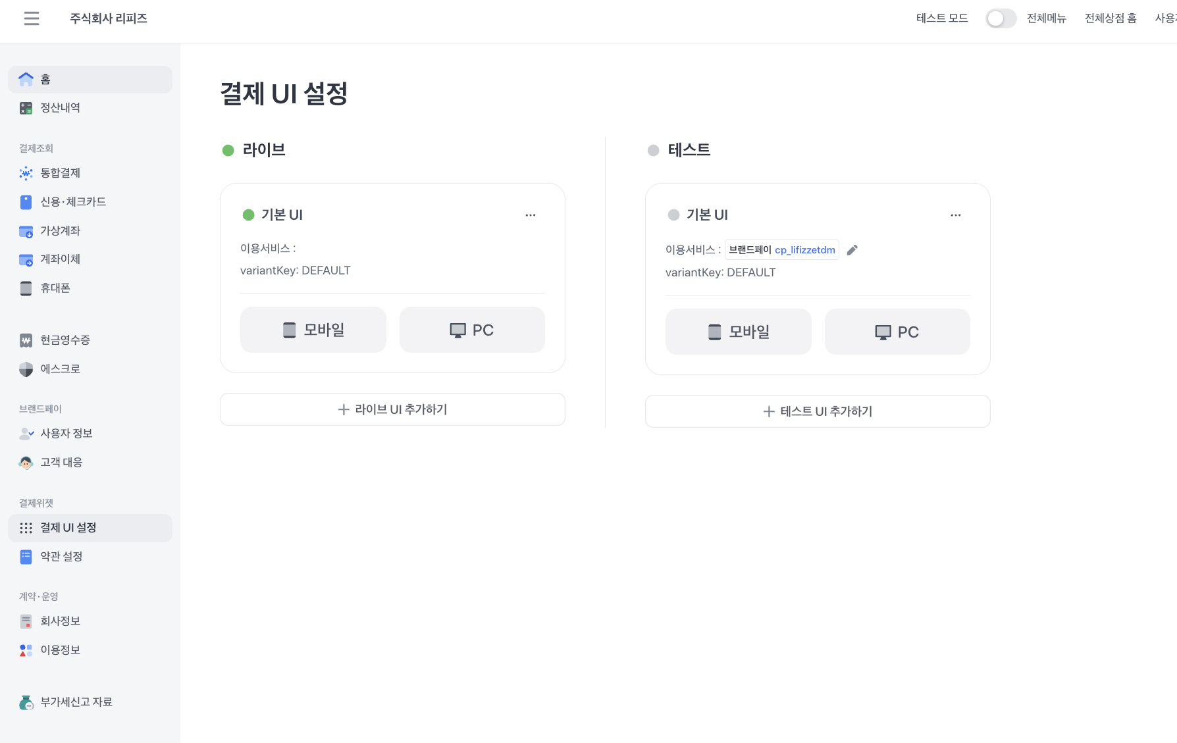Open the hamburger menu icon
The height and width of the screenshot is (743, 1177).
coord(32,18)
